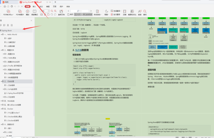Click the bookmark panel vertical scrollbar
This screenshot has height=138, width=214.
[34, 72]
